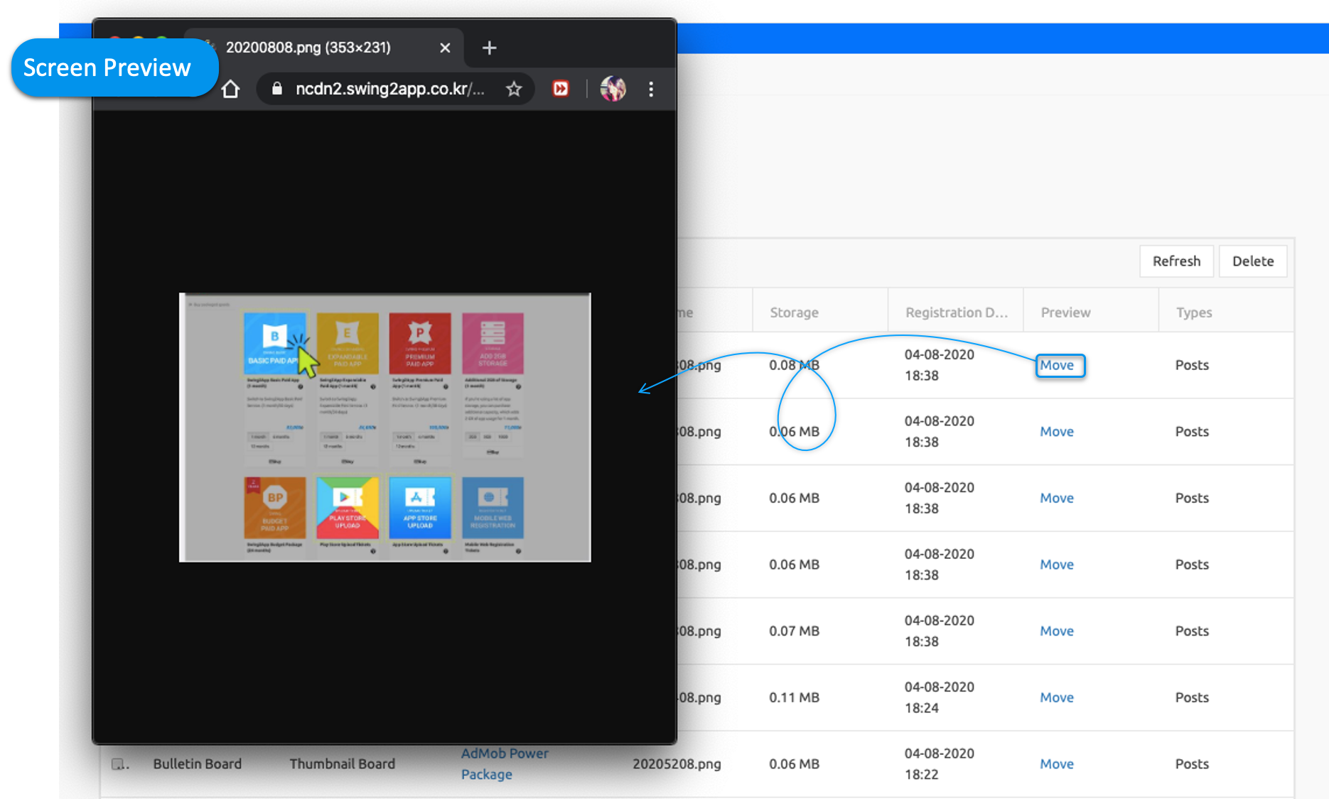The image size is (1329, 799).
Task: Open a new tab with plus icon
Action: tap(489, 48)
